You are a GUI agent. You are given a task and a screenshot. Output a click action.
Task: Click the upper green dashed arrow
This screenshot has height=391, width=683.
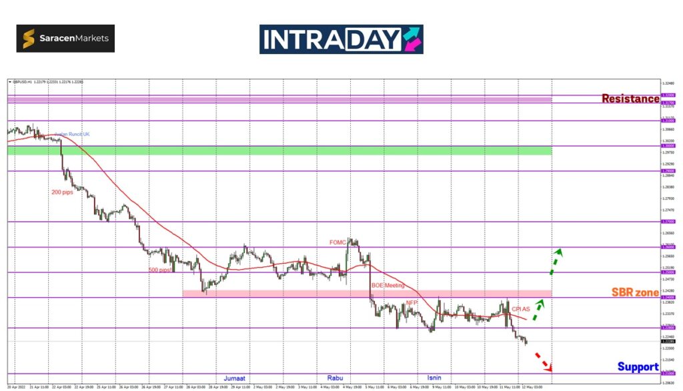click(556, 261)
